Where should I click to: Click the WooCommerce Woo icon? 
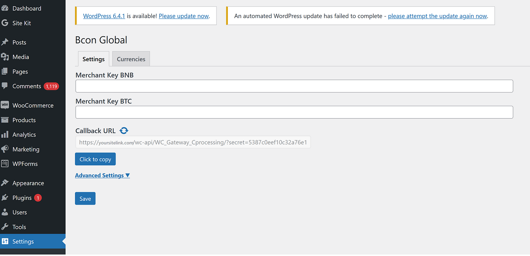point(5,105)
